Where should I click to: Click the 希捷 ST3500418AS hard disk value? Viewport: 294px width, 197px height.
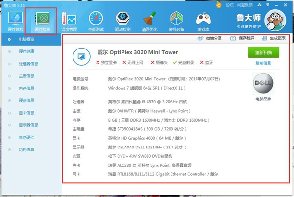point(147,129)
